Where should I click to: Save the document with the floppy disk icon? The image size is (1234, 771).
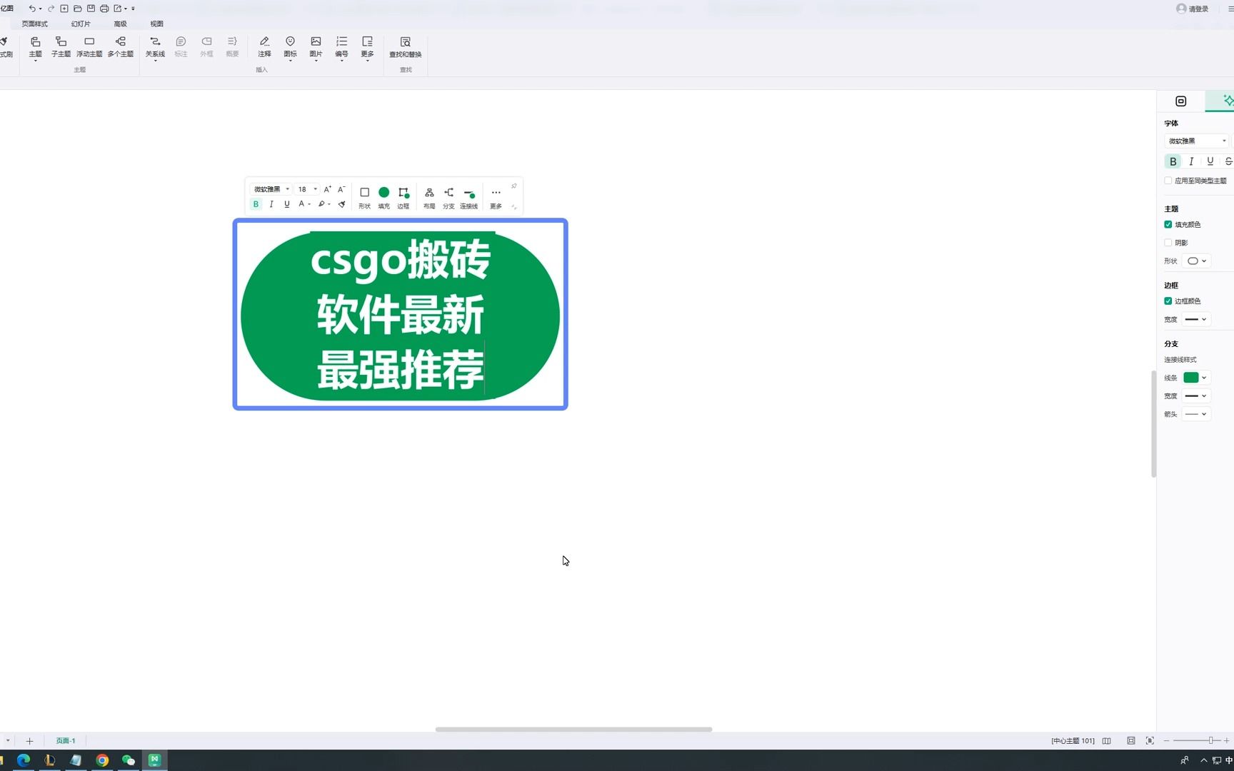click(91, 9)
